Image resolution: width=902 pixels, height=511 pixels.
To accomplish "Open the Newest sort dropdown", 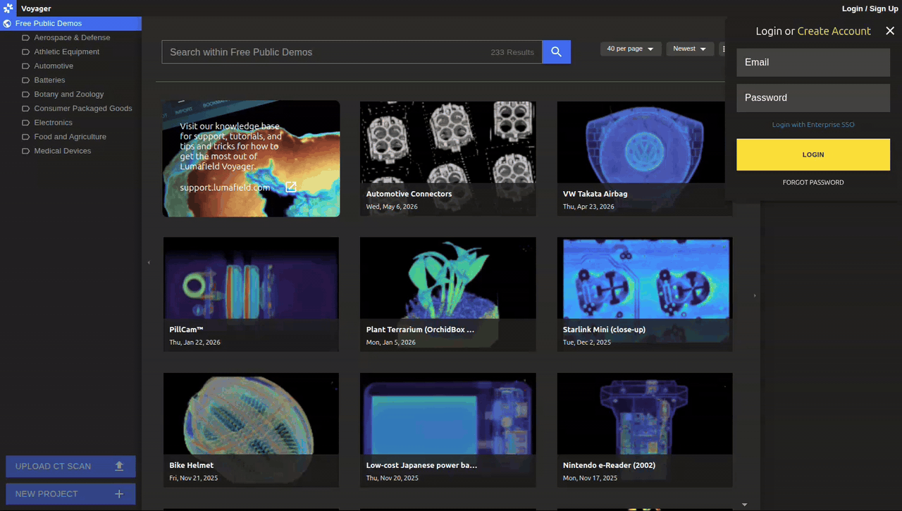I will click(x=690, y=49).
